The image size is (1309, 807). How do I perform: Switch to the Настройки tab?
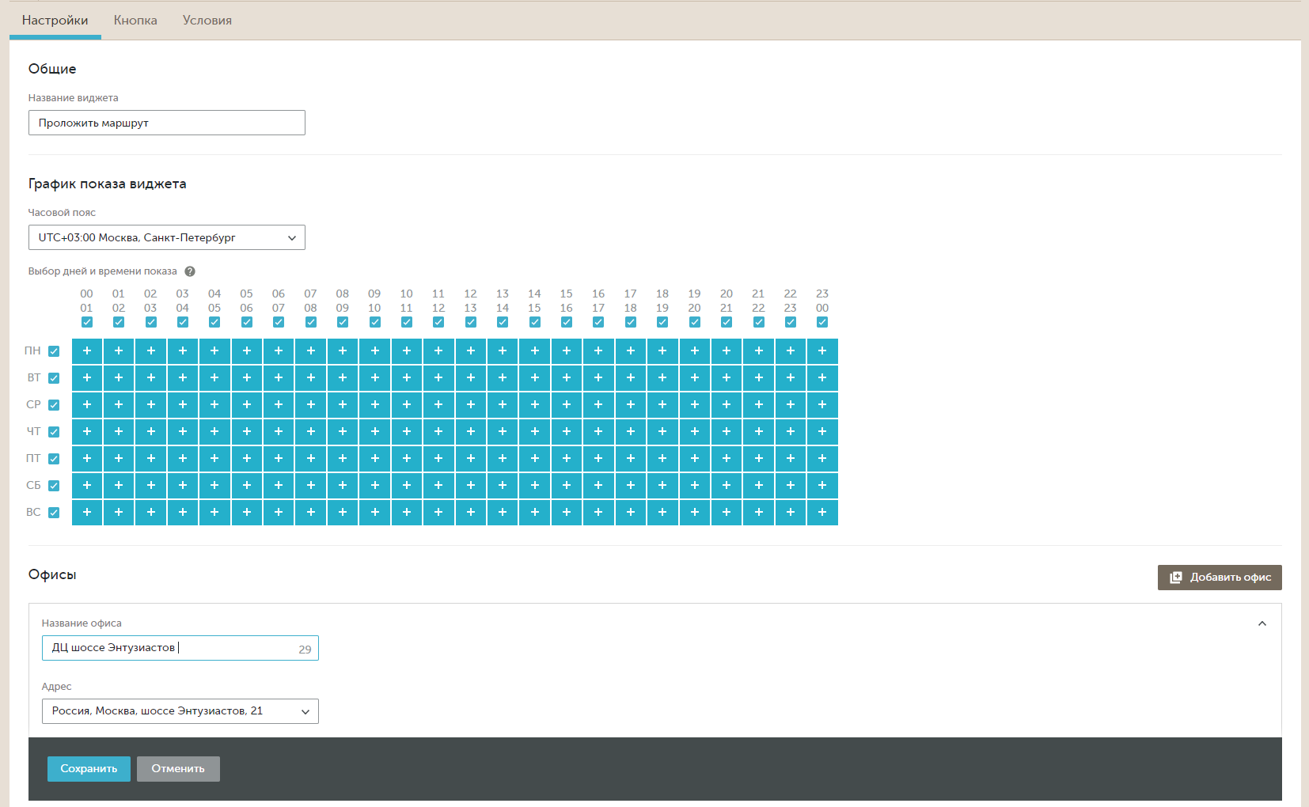tap(55, 21)
